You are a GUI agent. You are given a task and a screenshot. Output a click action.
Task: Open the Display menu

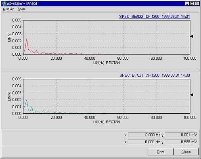(x=8, y=9)
